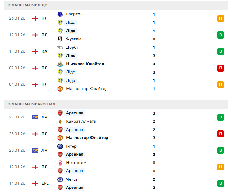Click orange draw badge for Everton match
The image size is (231, 192).
220,18
